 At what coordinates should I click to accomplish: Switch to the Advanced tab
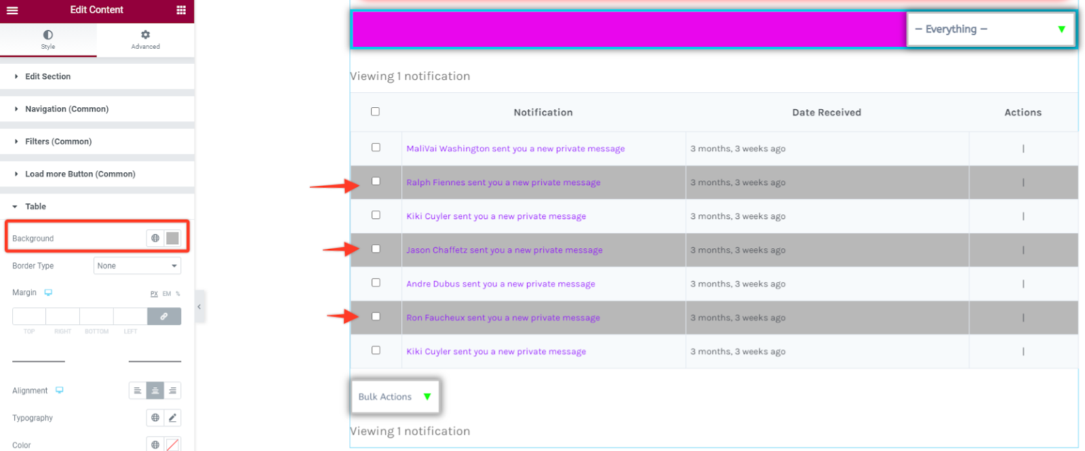(146, 40)
